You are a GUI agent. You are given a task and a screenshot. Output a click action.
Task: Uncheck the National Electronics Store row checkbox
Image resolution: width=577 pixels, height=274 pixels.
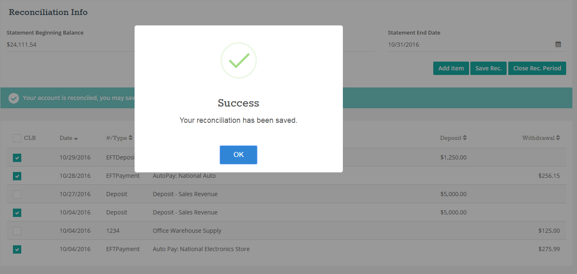tap(17, 249)
